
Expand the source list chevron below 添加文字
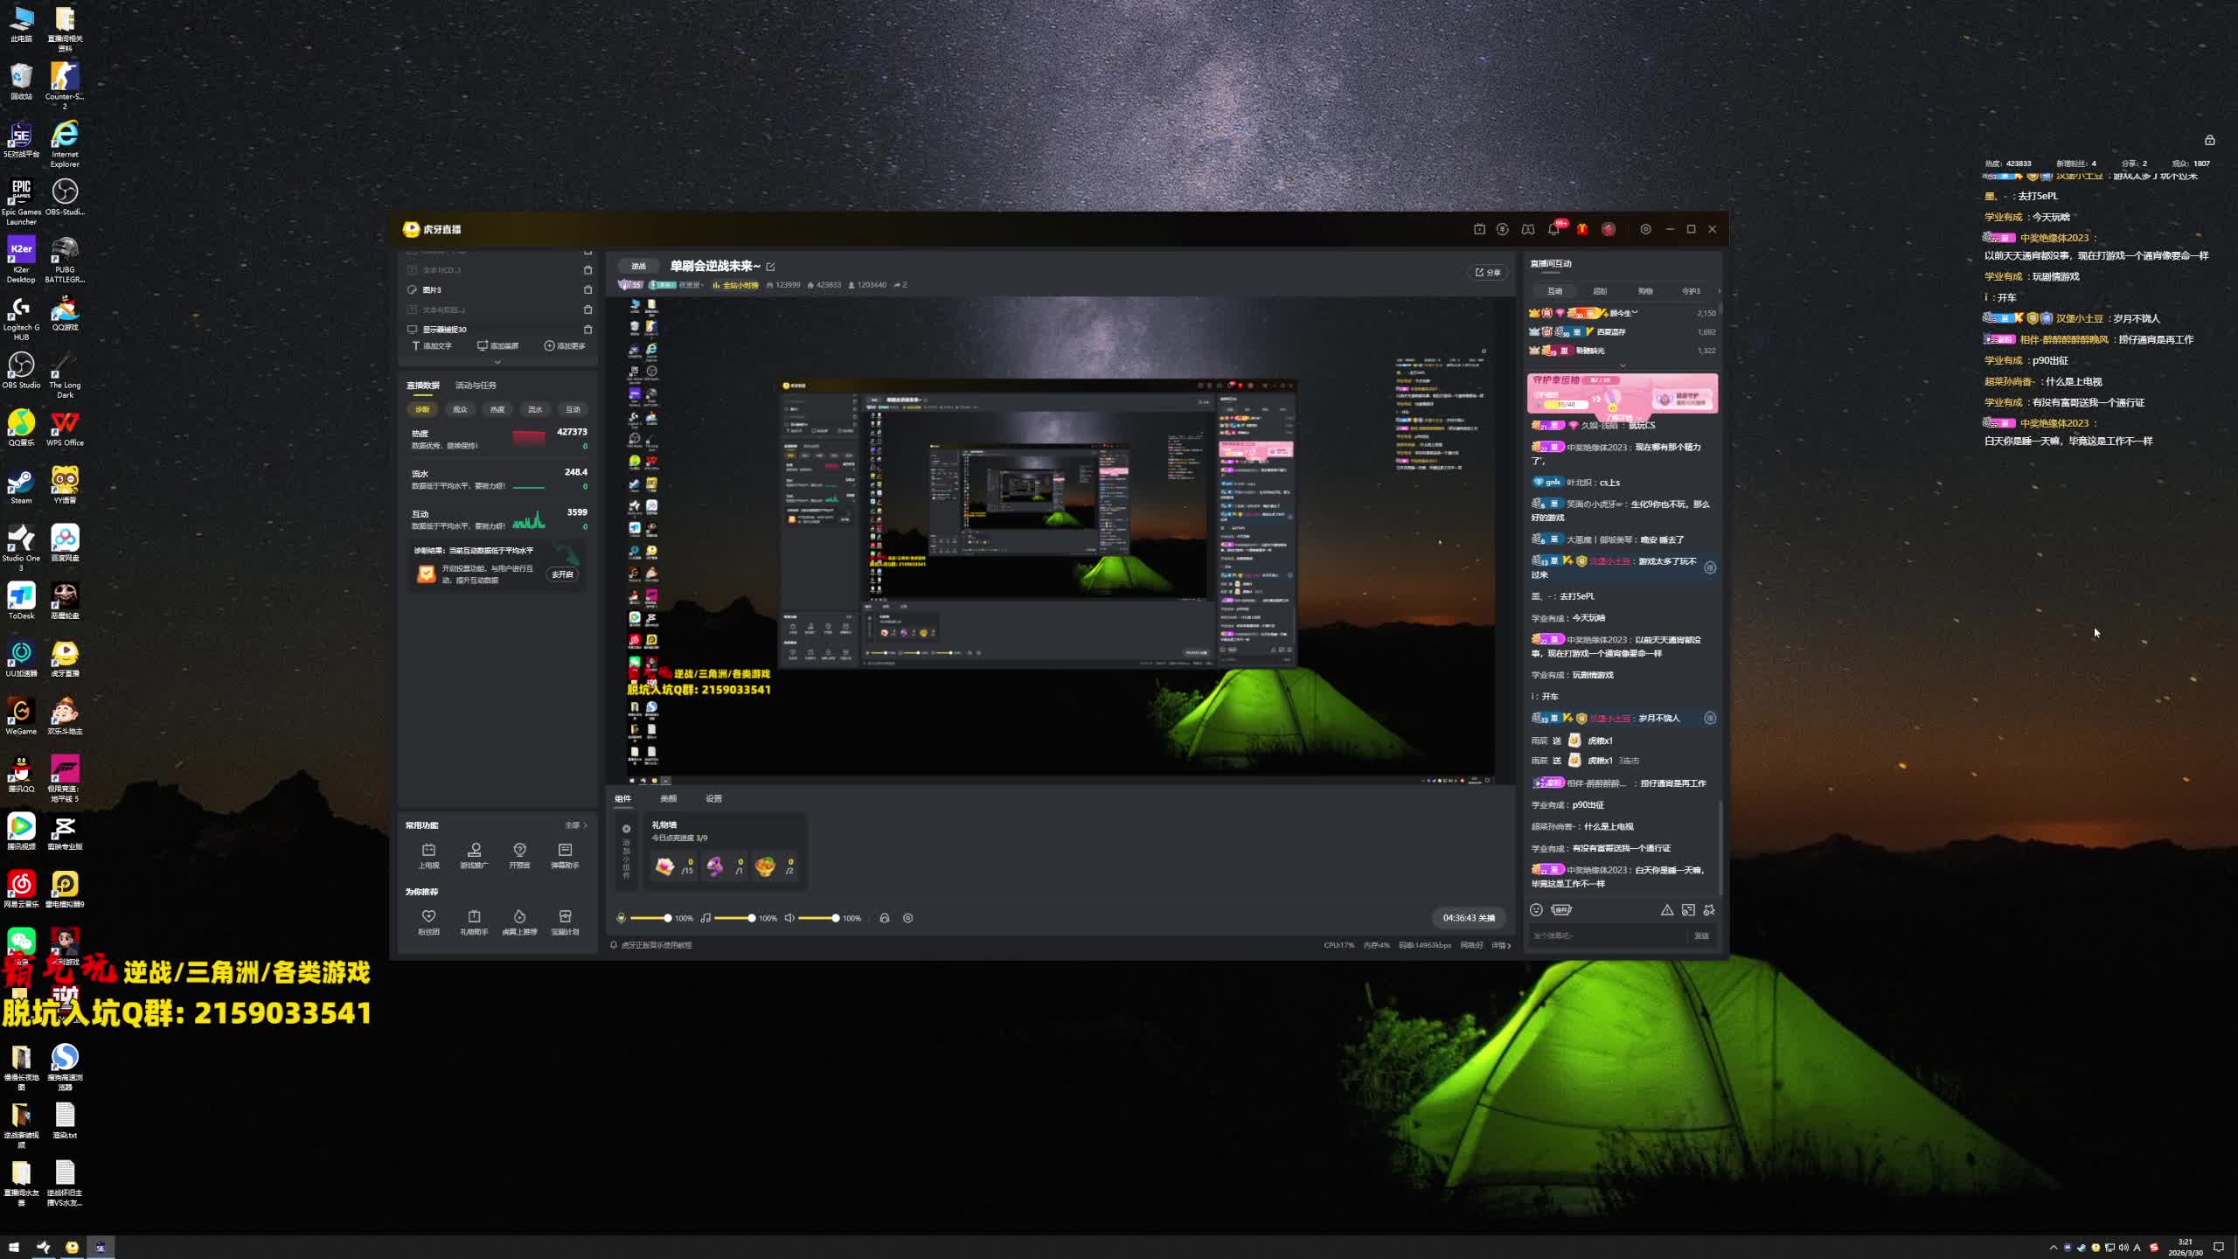(x=497, y=362)
